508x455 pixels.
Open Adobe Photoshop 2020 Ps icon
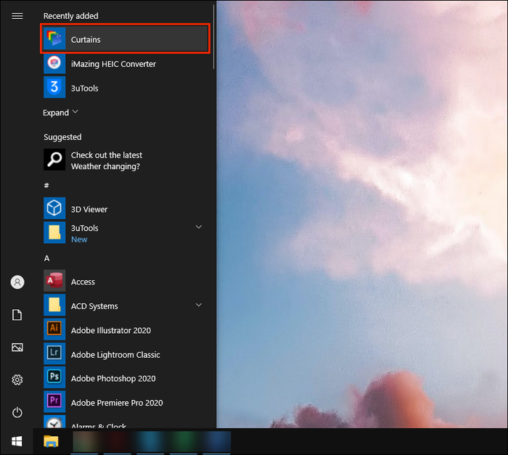54,377
